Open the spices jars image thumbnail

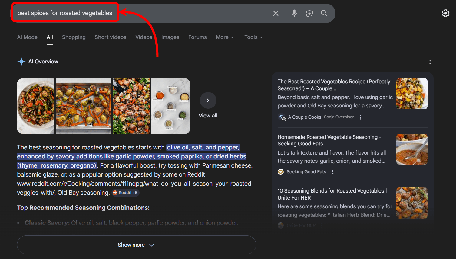[x=170, y=106]
